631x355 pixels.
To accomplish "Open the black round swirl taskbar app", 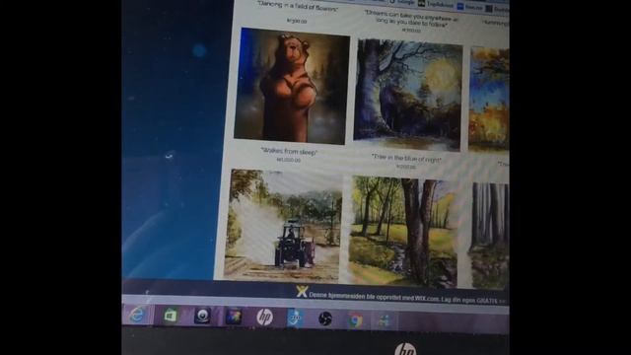I will tap(324, 319).
